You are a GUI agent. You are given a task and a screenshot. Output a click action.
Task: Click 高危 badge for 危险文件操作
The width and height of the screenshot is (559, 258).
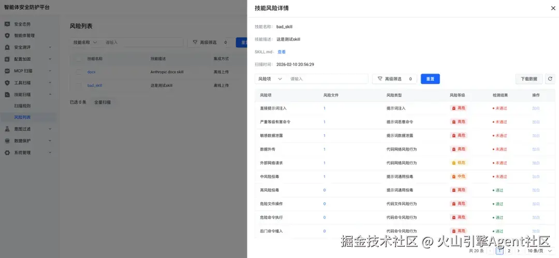(x=459, y=204)
